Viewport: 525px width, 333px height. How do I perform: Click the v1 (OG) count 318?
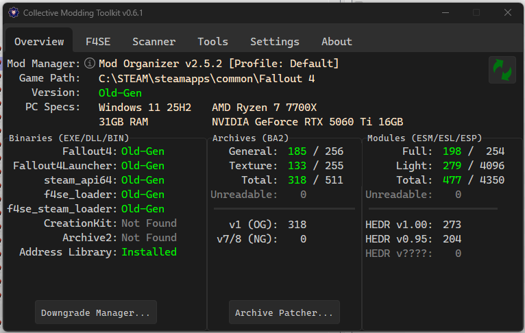tap(297, 225)
